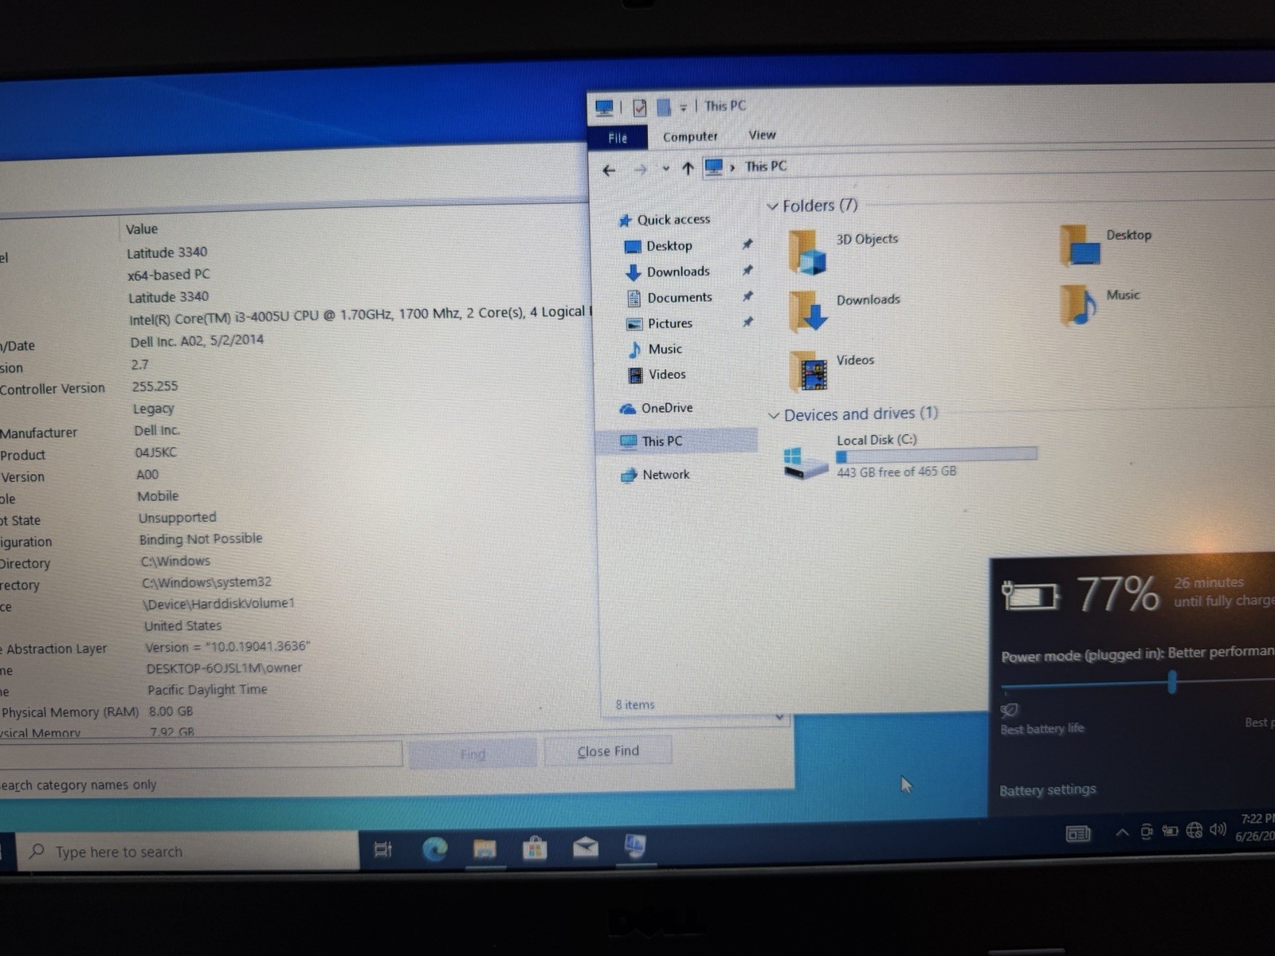Open the network globe tray icon
The height and width of the screenshot is (956, 1275).
point(1194,830)
